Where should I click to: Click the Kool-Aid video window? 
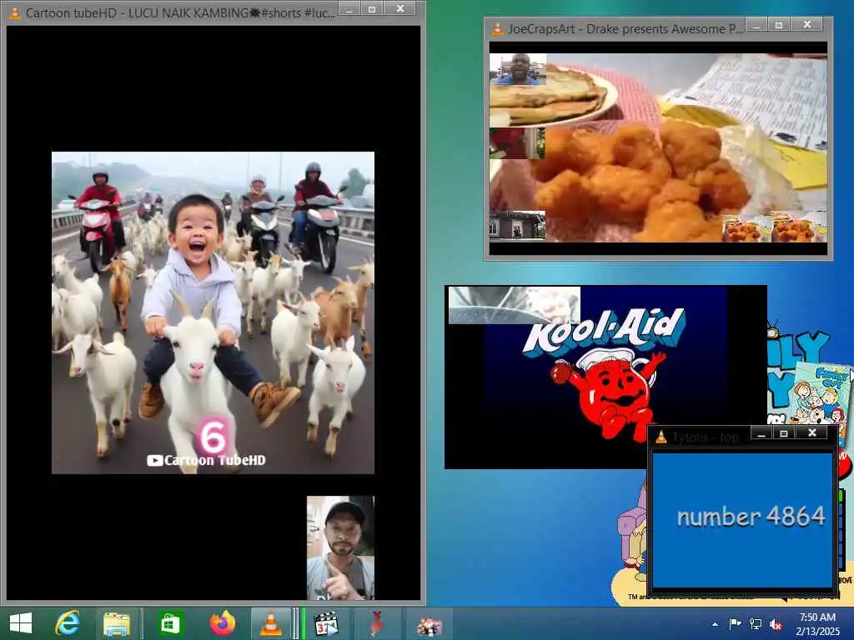click(x=605, y=377)
